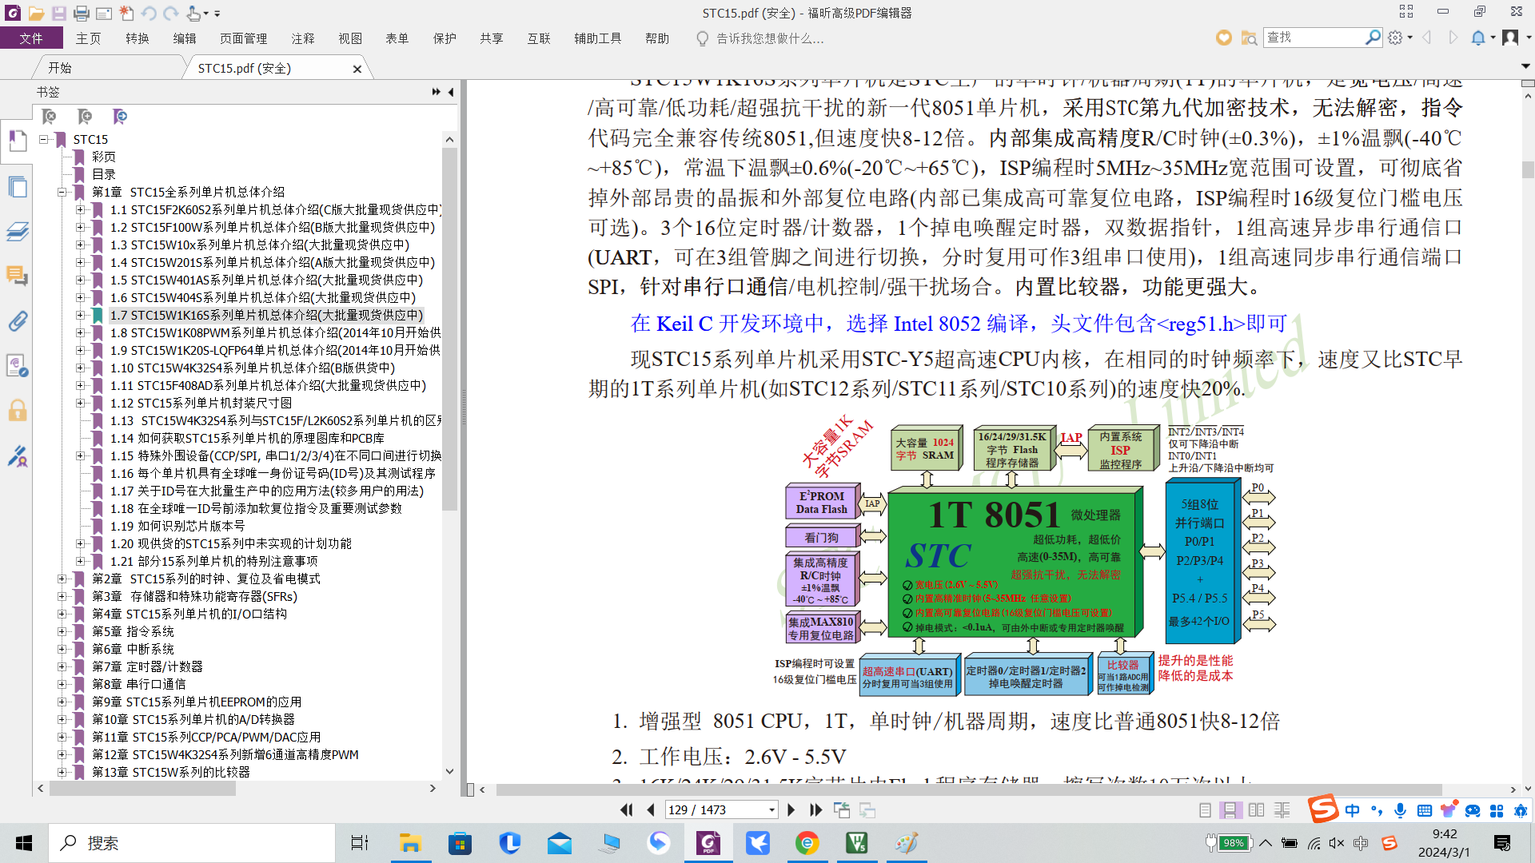Click the Save disk icon
This screenshot has width=1535, height=863.
58,13
